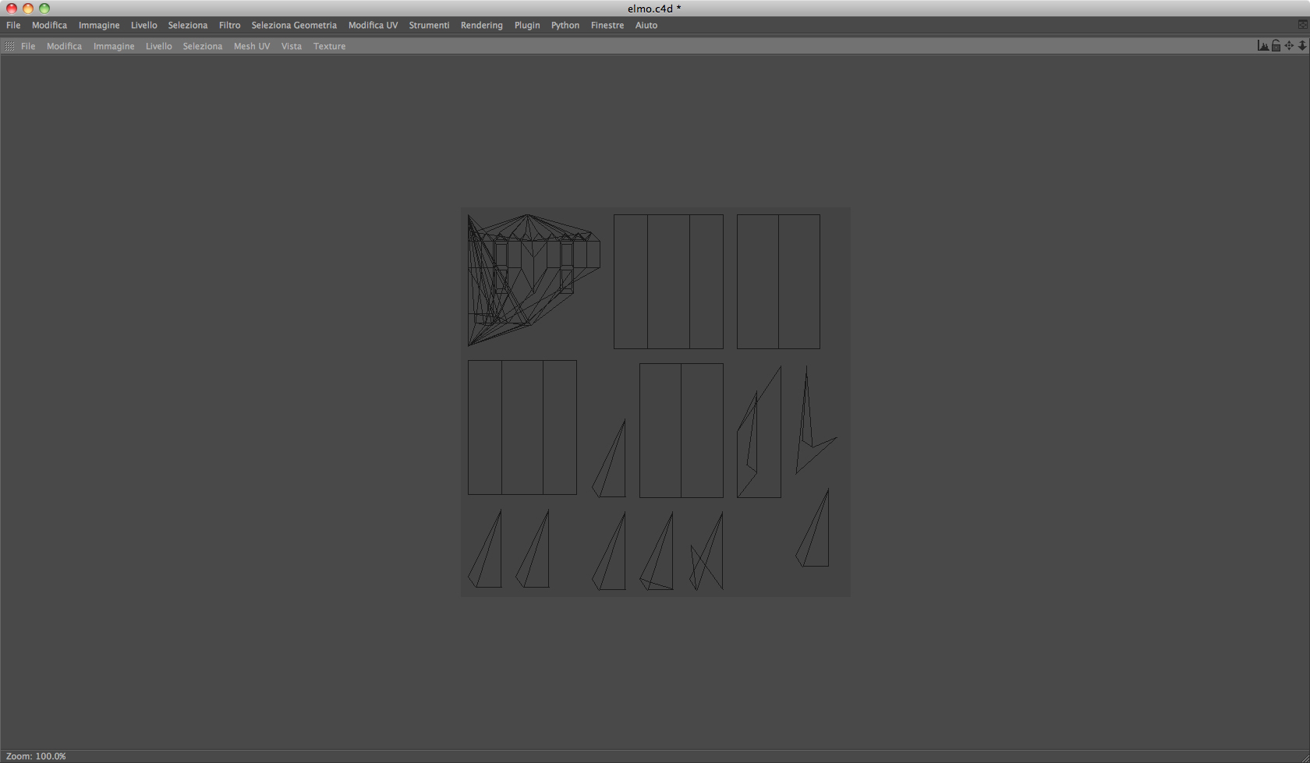Open the Aiuto help menu

pos(646,25)
